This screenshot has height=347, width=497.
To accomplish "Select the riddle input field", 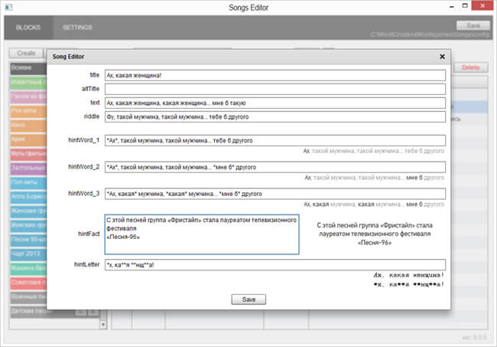I will click(274, 117).
